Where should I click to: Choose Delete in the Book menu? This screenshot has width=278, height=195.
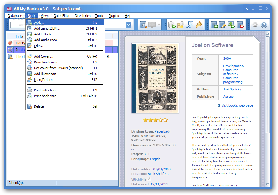(65, 106)
